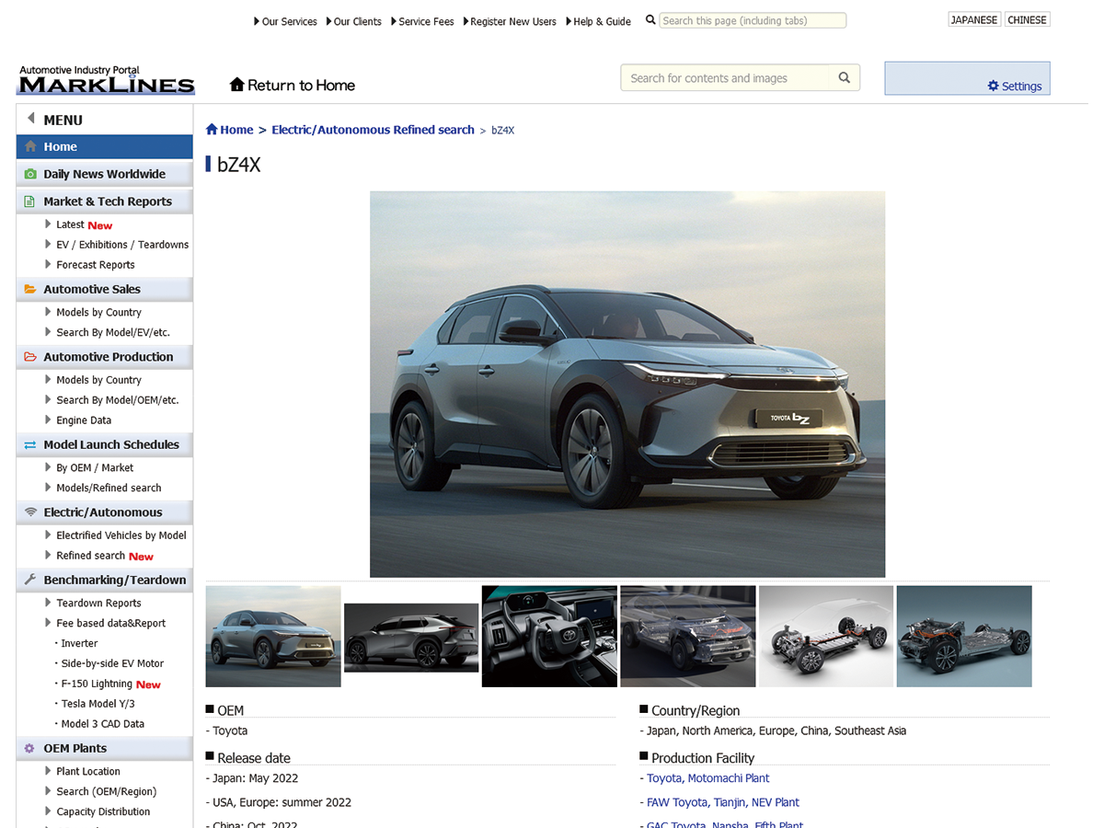
Task: Select Home in sidebar menu
Action: tap(105, 146)
